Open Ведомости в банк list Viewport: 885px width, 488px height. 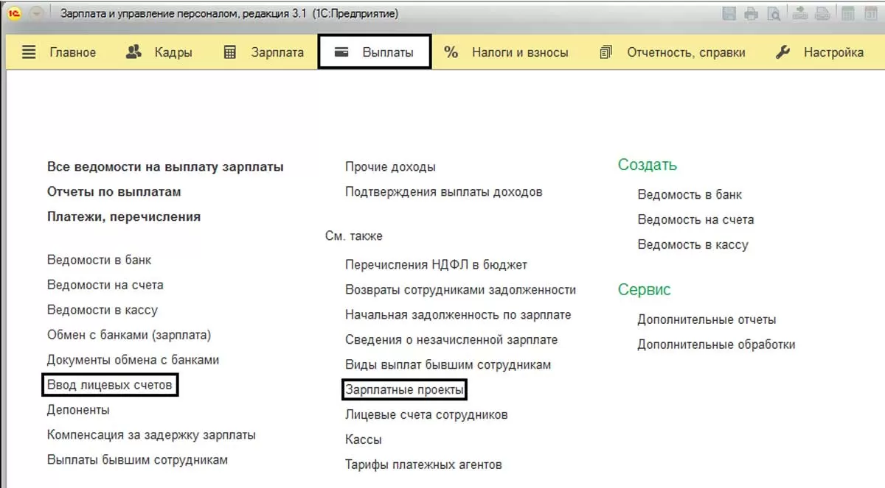tap(100, 260)
